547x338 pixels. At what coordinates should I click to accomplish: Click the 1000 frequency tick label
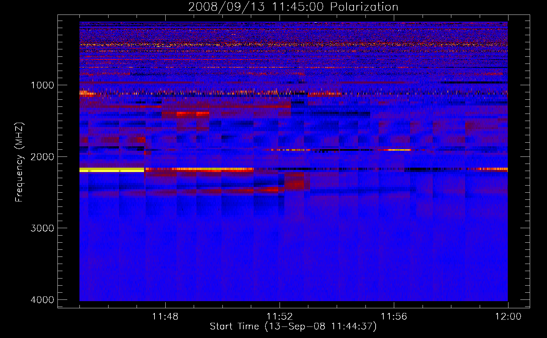(42, 85)
